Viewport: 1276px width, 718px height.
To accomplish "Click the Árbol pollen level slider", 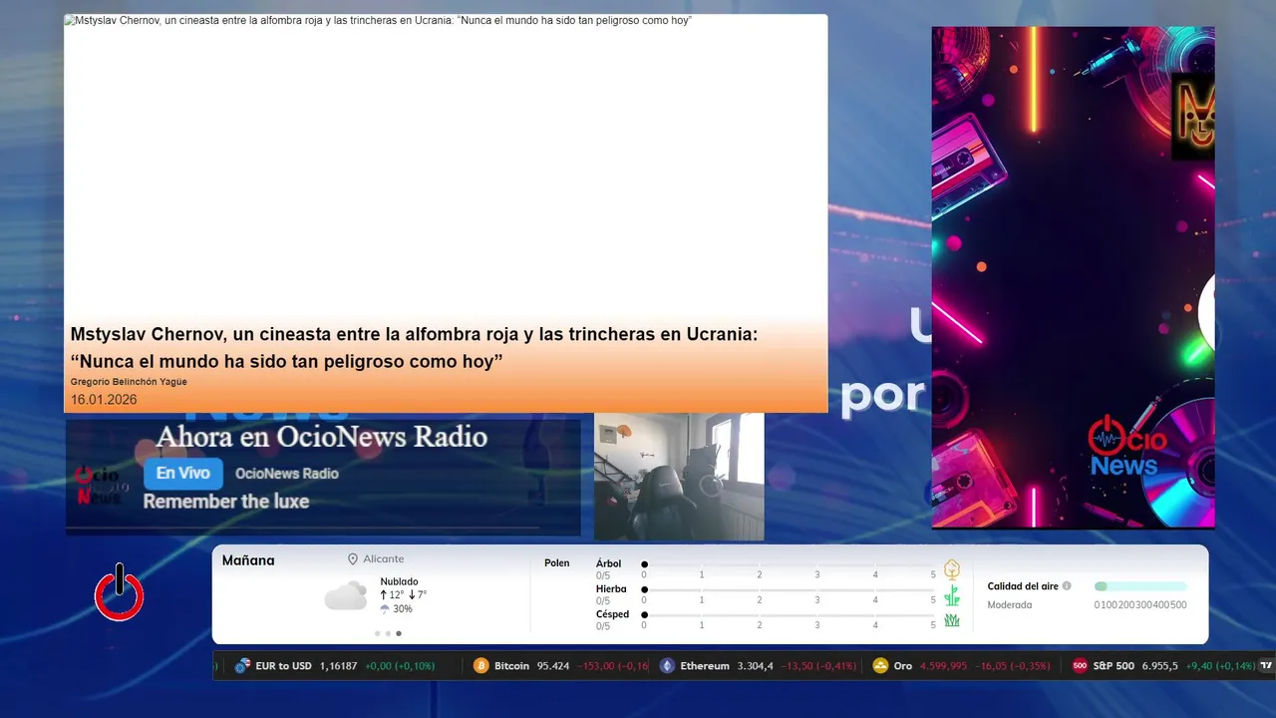I will 789,564.
